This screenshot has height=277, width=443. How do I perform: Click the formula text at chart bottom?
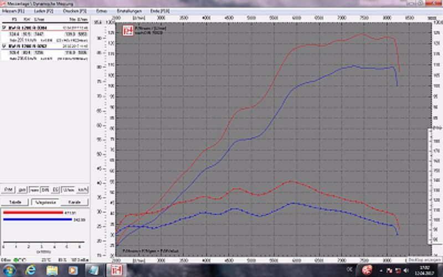coord(150,251)
